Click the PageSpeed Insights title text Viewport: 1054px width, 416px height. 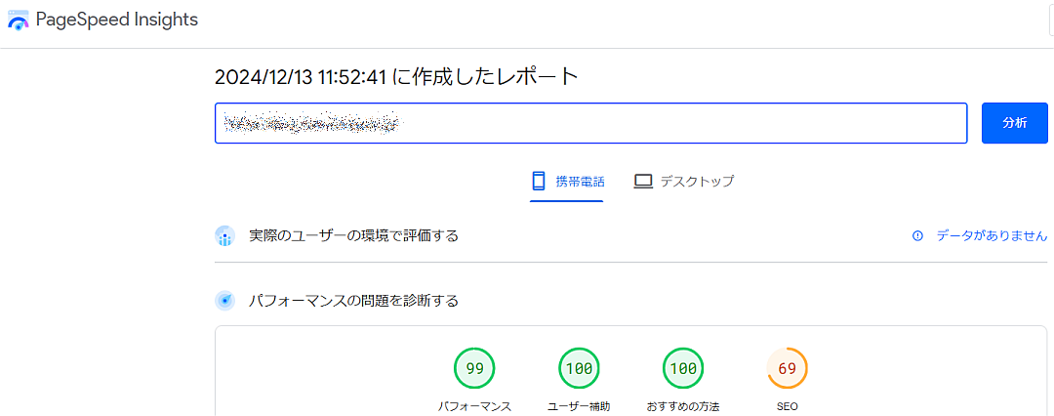[117, 21]
